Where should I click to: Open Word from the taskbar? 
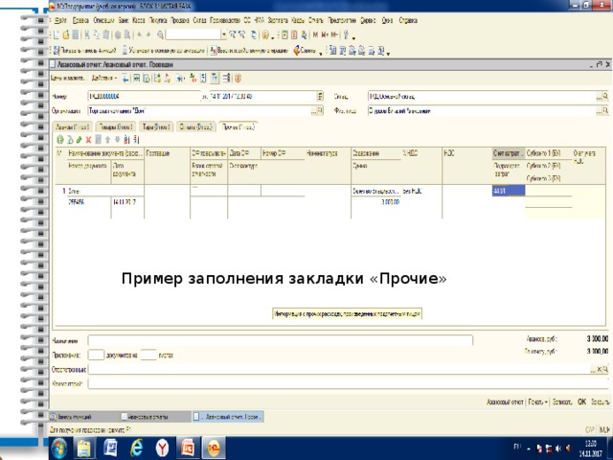pyautogui.click(x=110, y=448)
